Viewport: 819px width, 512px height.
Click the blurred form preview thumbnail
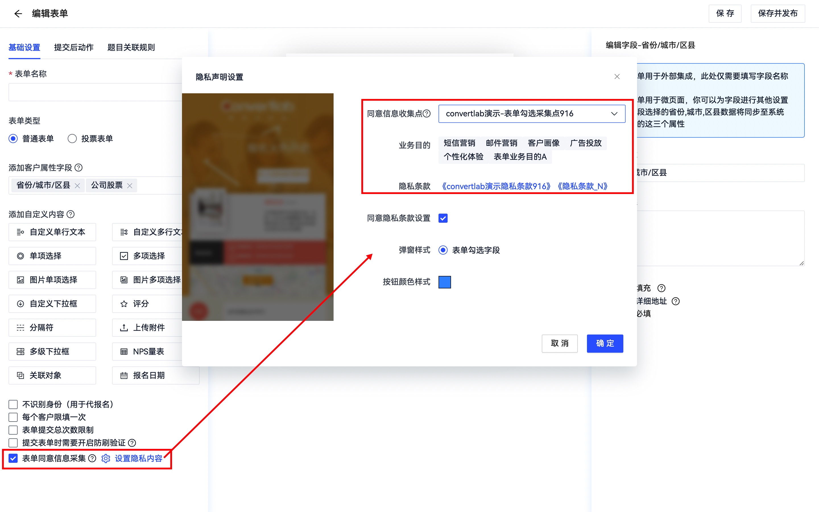coord(258,207)
